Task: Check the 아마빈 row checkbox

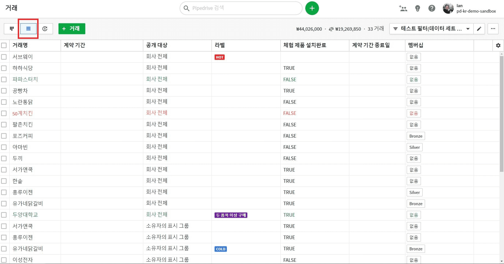Action: 4,147
